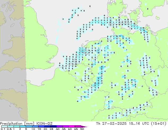Image resolution: width=168 pixels, height=130 pixels.
Task: Click the '0.1' legend value
Action: (x=3, y=129)
